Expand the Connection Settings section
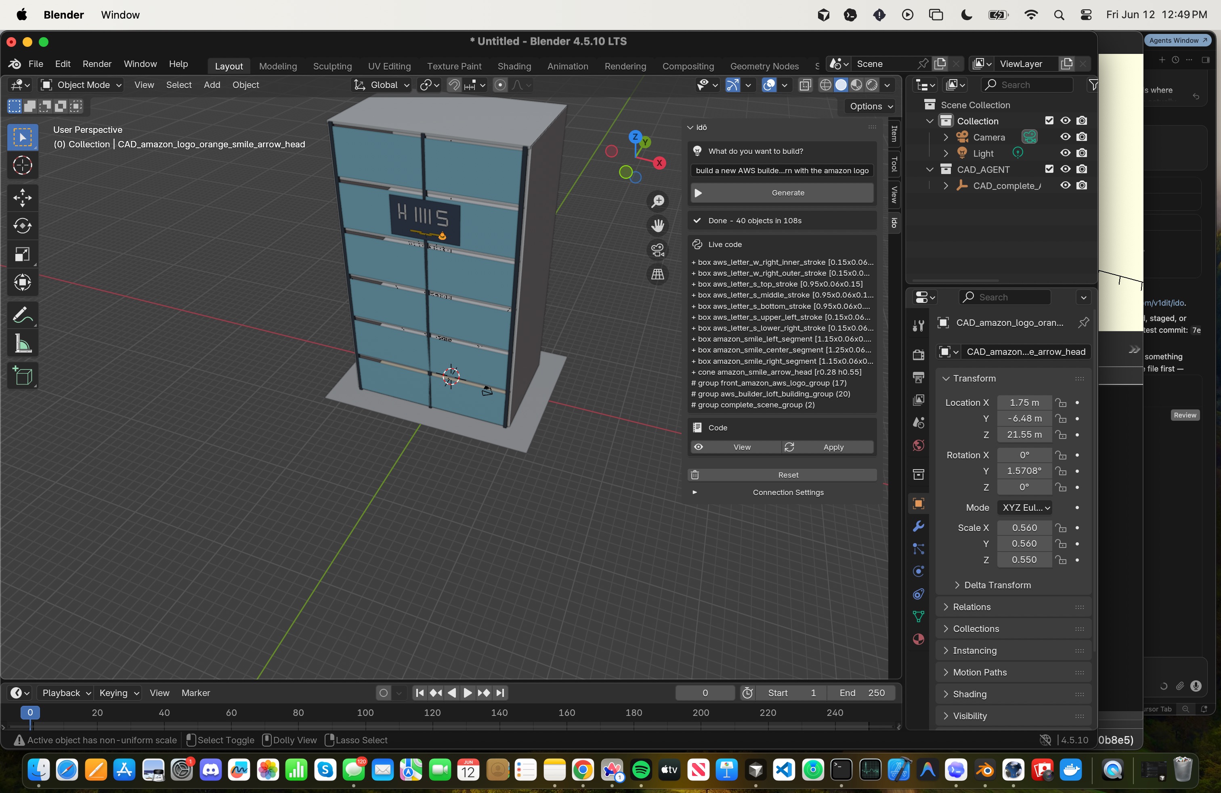 pos(782,492)
